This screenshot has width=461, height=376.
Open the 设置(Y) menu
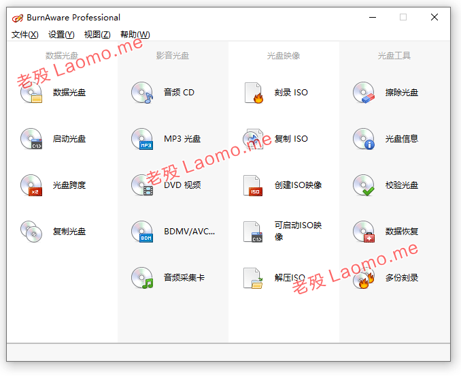pyautogui.click(x=61, y=35)
